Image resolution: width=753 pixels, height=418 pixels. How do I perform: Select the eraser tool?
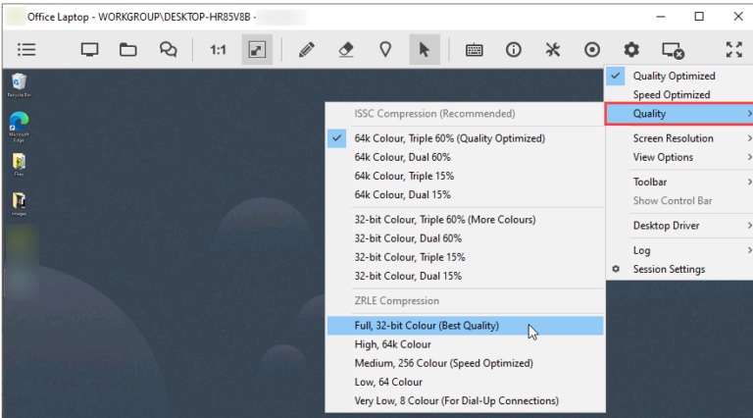[346, 49]
